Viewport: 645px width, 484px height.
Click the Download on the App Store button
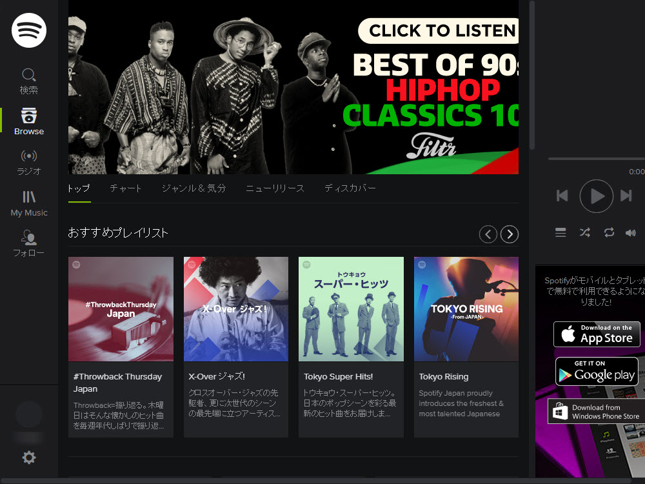tap(597, 334)
